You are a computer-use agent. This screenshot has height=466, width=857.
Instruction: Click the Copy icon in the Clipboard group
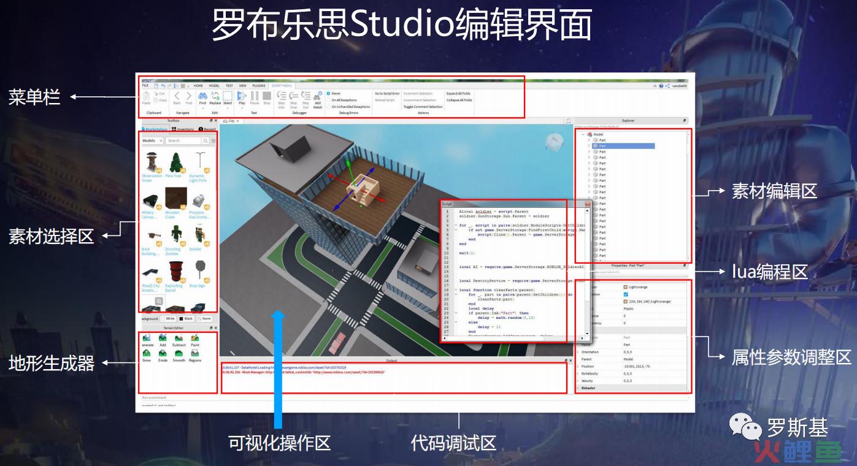(x=156, y=99)
